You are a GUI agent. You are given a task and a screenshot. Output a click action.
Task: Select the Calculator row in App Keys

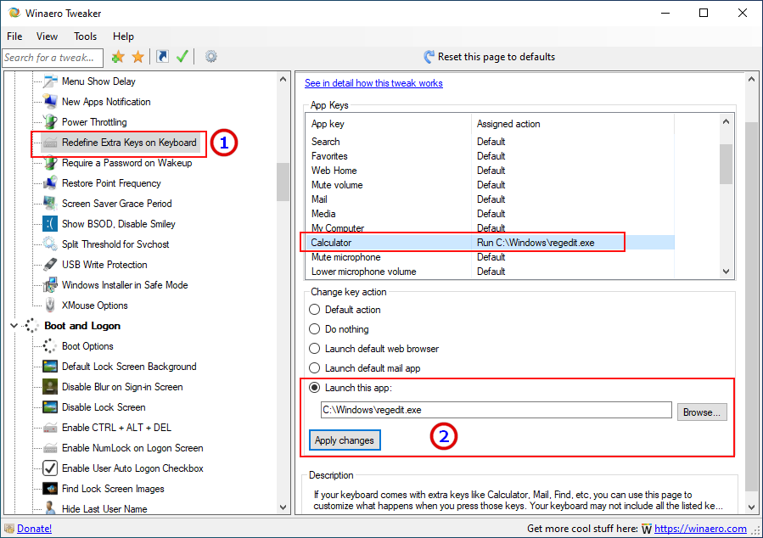[490, 243]
